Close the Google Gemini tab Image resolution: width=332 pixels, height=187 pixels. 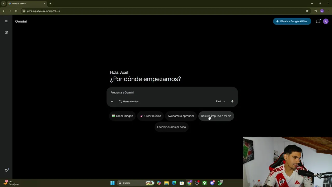(44, 4)
